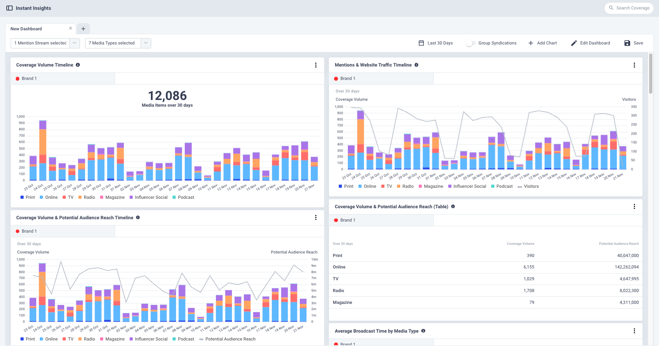This screenshot has height=346, width=659.
Task: Click the search magnifier icon
Action: (611, 8)
